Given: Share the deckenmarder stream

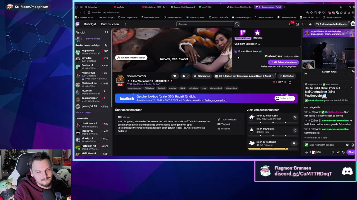Looking at the screenshot, I should pyautogui.click(x=290, y=82).
